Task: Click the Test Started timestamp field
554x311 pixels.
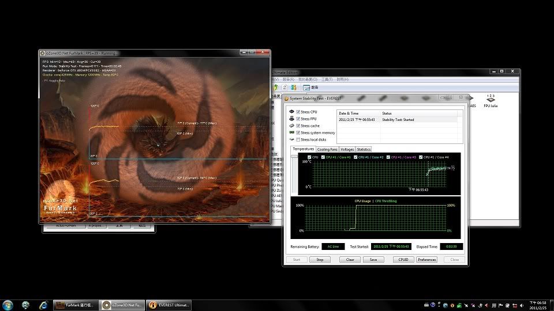Action: (391, 246)
